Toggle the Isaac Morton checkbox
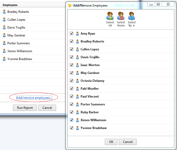The width and height of the screenshot is (177, 150). [x=71, y=65]
